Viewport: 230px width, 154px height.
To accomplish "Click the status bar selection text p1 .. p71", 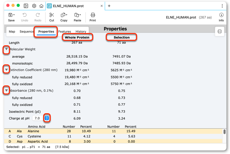I will 28,147.
